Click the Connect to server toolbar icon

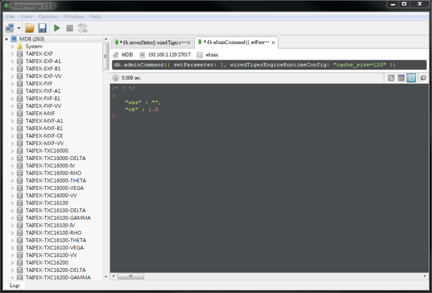click(x=10, y=28)
